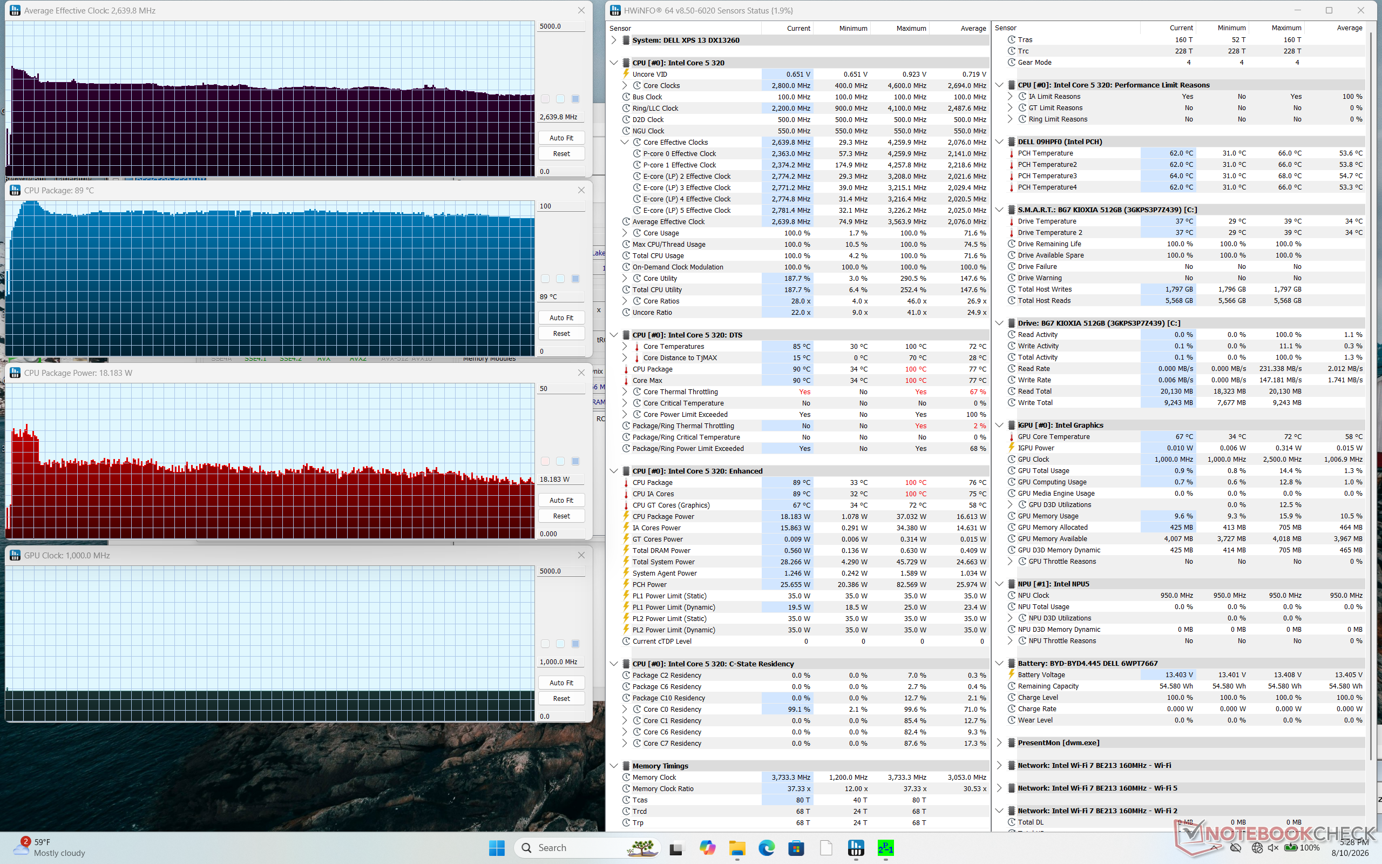The height and width of the screenshot is (864, 1382).
Task: Click Reset in GPU Clock window
Action: point(561,699)
